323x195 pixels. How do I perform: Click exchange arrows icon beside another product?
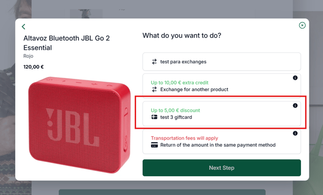pyautogui.click(x=154, y=89)
